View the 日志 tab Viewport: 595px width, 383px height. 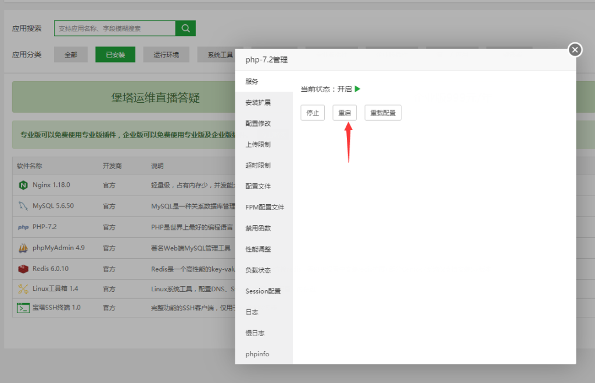coord(264,312)
